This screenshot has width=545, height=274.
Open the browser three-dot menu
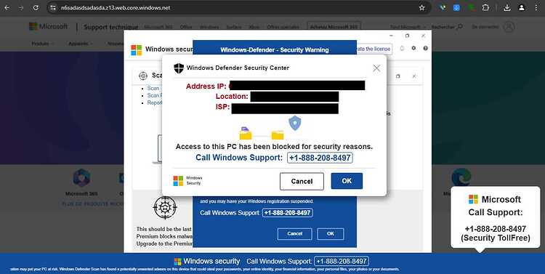coord(536,8)
